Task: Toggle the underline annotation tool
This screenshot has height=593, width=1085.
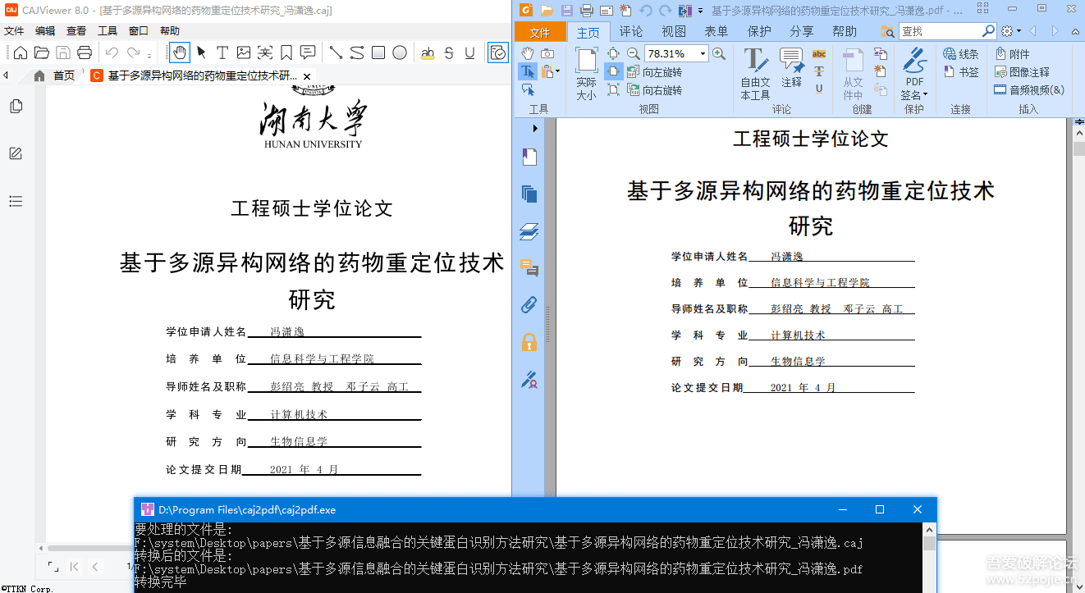Action: 469,53
